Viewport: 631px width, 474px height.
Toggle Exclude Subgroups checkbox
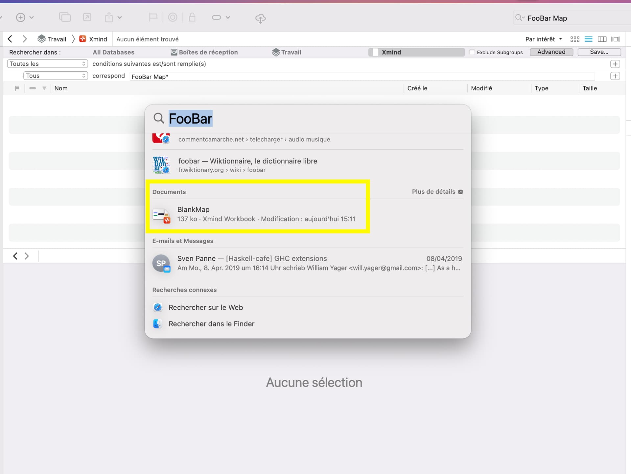(472, 52)
